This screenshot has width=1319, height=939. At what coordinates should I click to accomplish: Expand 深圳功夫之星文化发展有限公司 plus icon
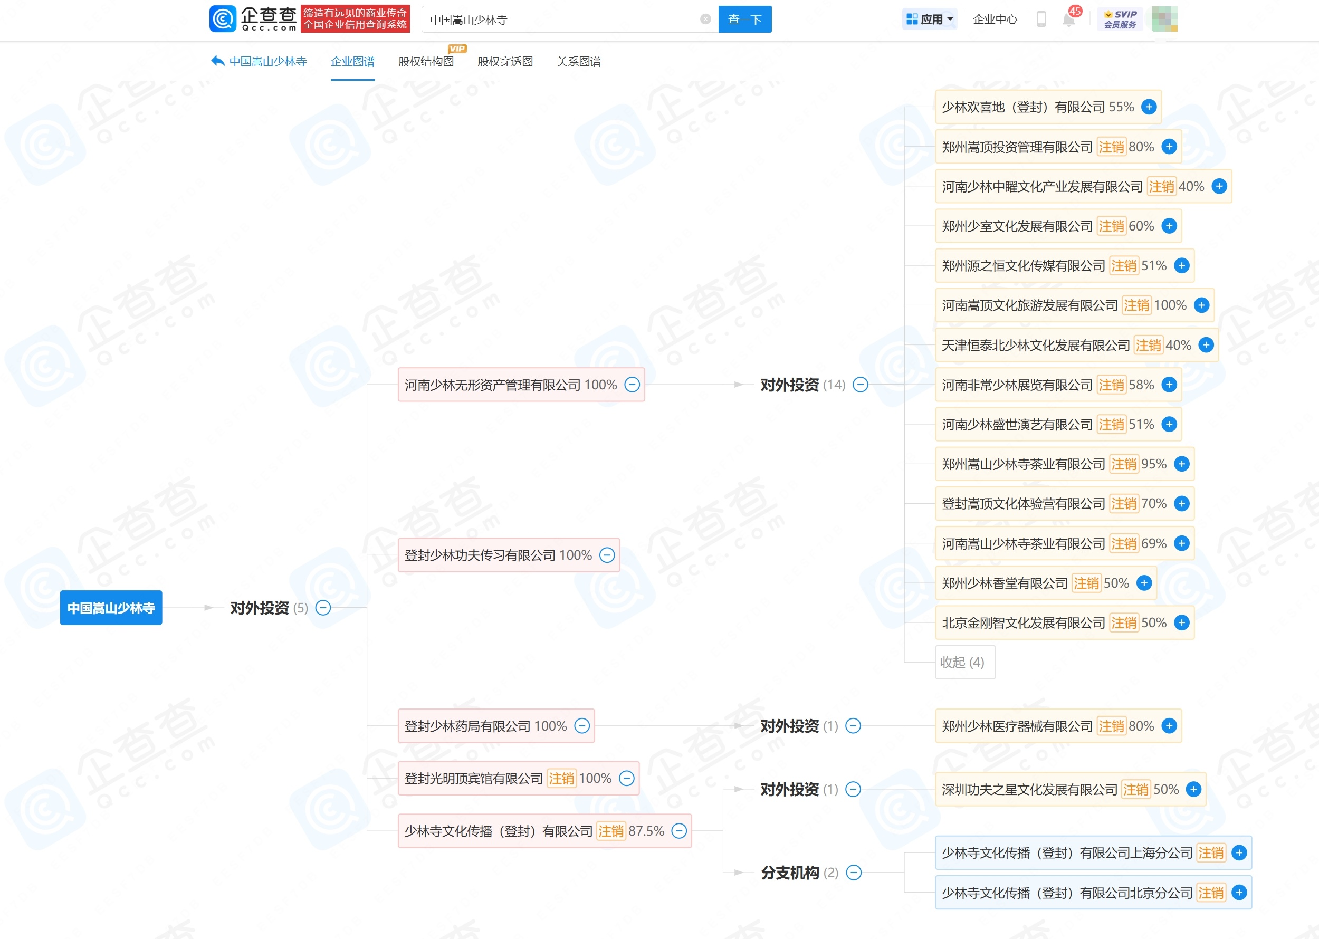(x=1193, y=789)
